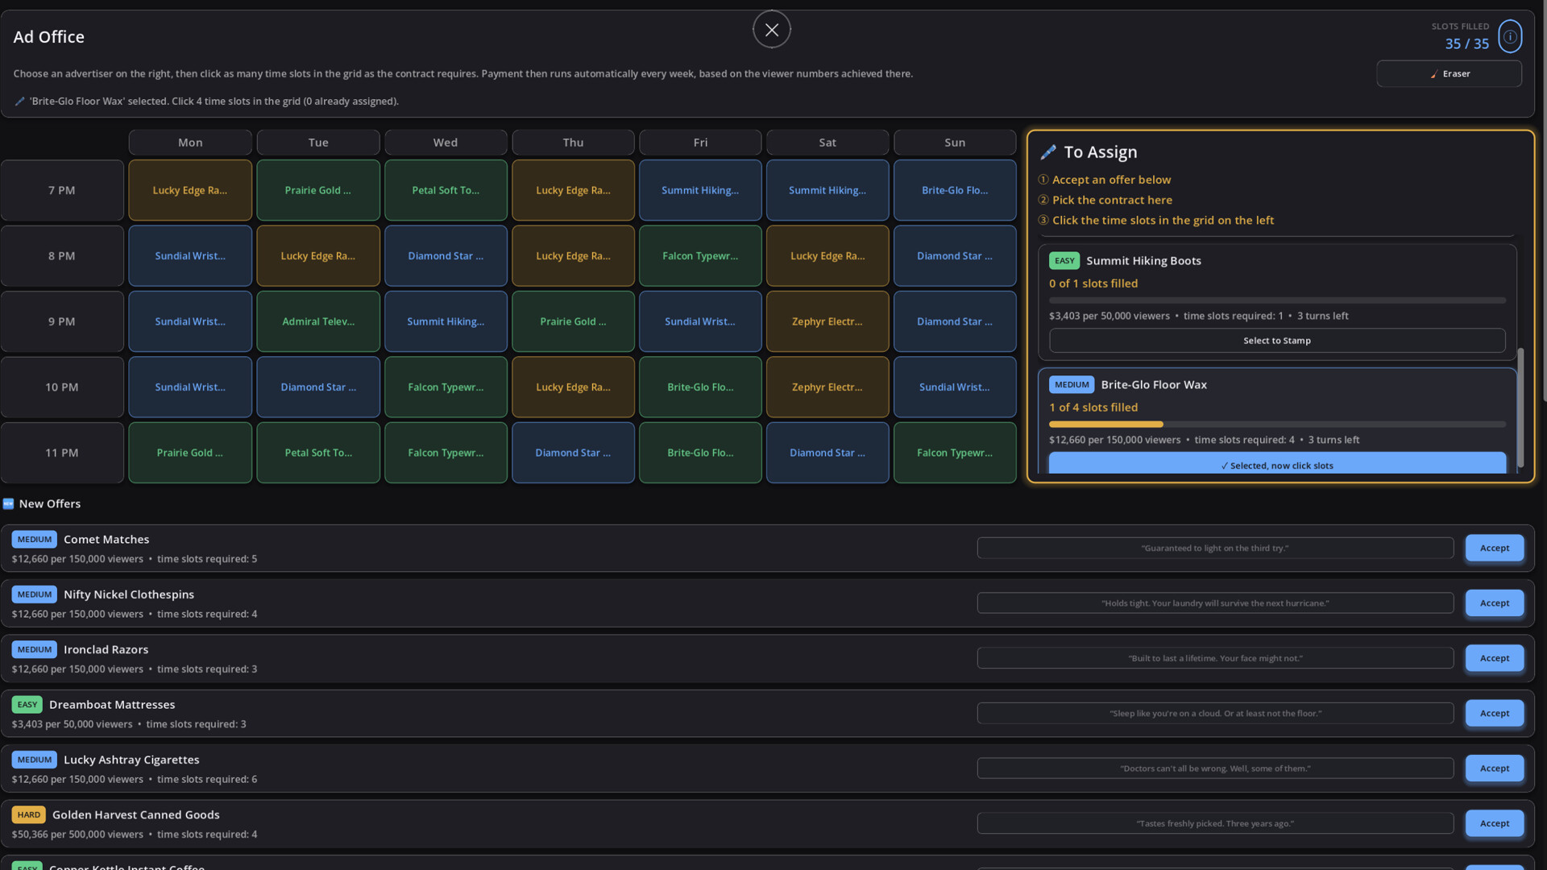Click the Tuesday 9 PM Admiral Television slot
This screenshot has width=1547, height=870.
[x=317, y=321]
